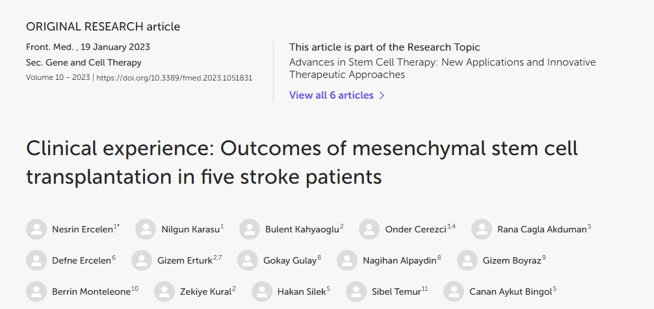Click the article title heading
Screen dimensions: 654x309
[x=302, y=162]
